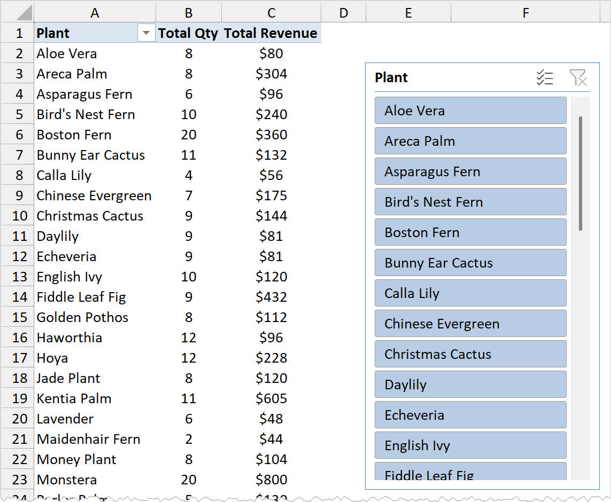
Task: Click cell containing Christmas Cactus in column A
Action: click(95, 216)
